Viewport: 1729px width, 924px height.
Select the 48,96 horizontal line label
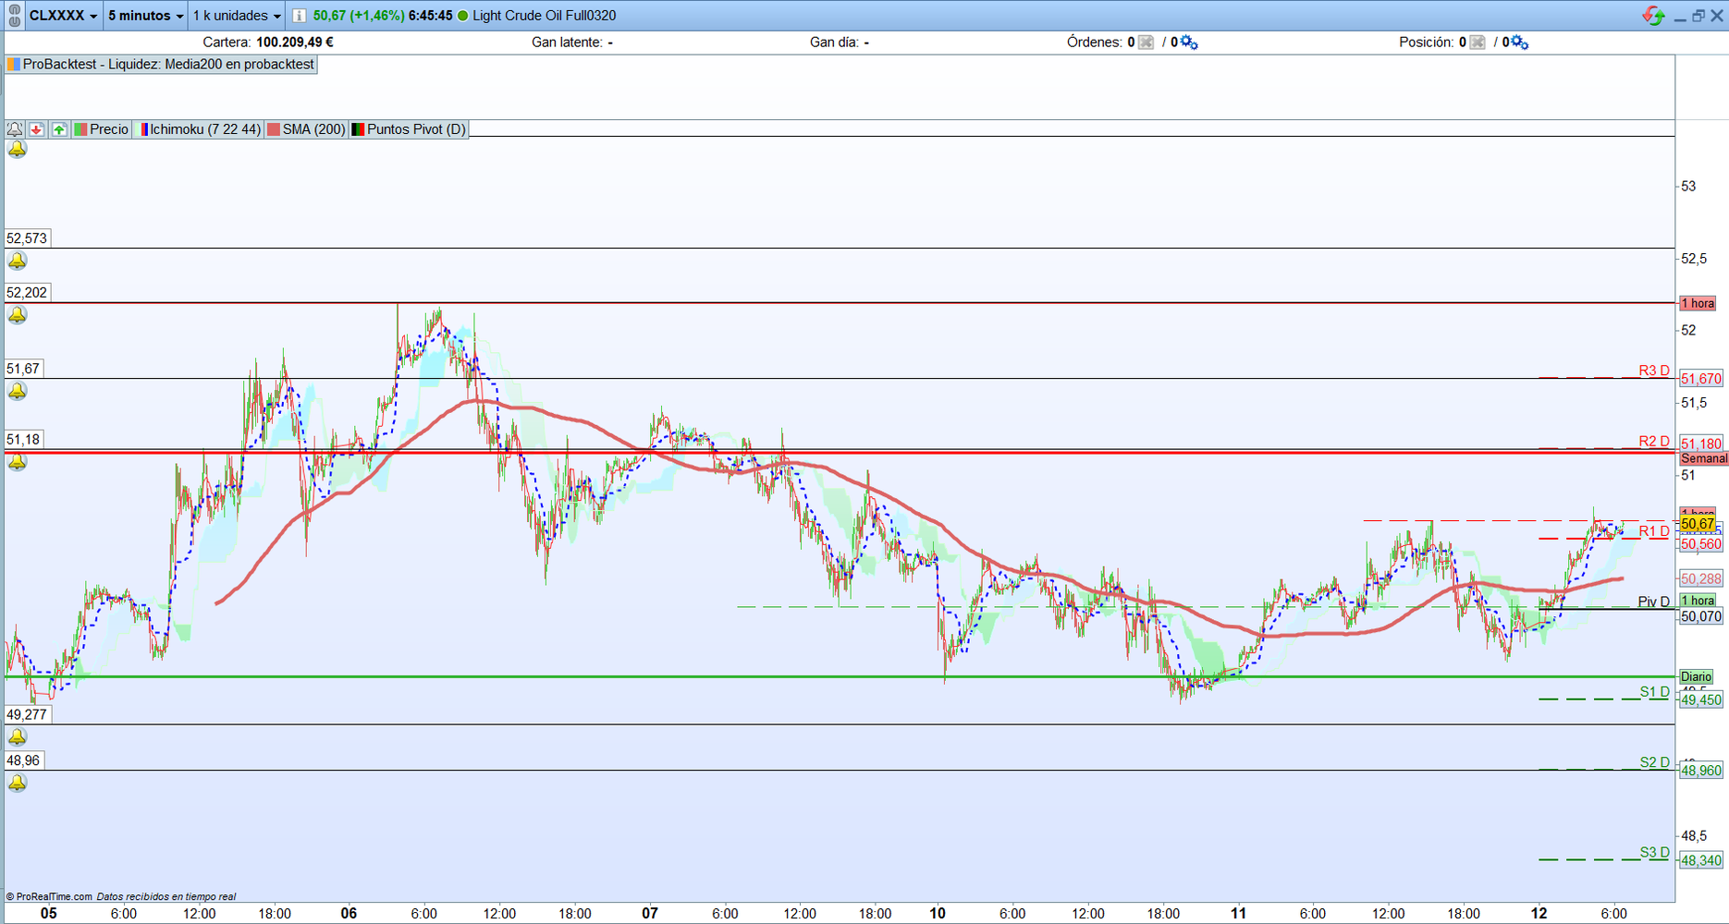[24, 760]
